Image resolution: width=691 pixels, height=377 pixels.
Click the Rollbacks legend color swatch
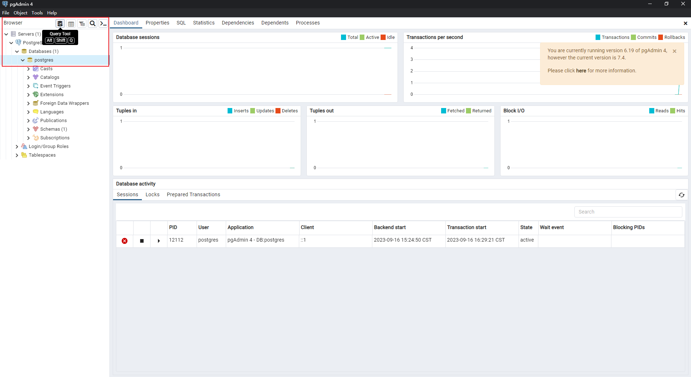[x=660, y=37]
